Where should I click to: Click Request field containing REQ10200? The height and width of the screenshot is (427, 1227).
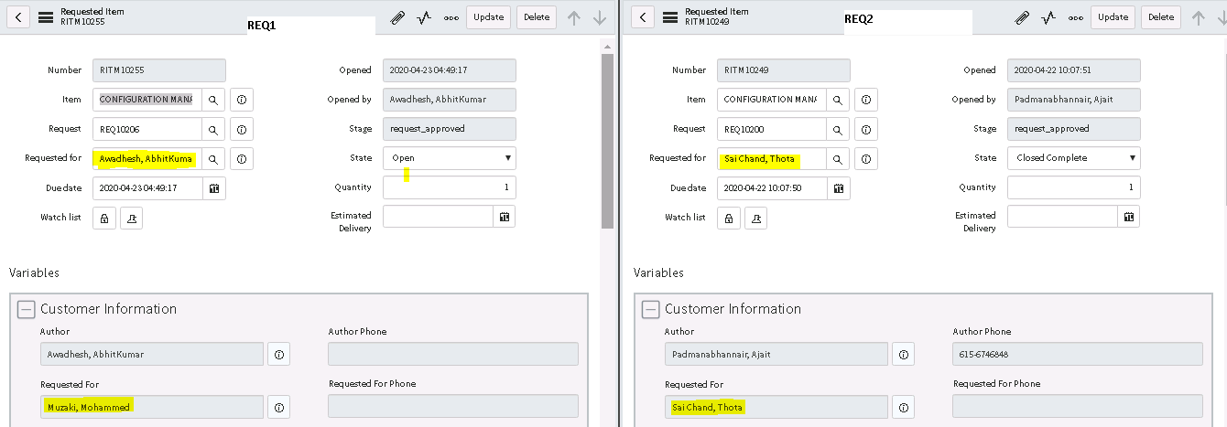(x=772, y=129)
